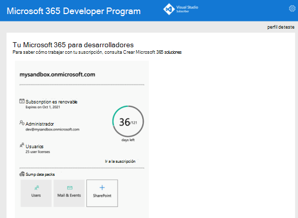Click the calendar icon beside Subscription
The height and width of the screenshot is (218, 298).
[x=22, y=101]
